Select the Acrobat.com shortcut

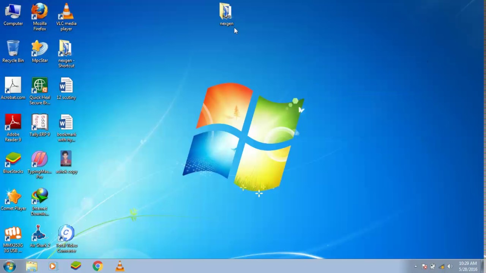[13, 88]
